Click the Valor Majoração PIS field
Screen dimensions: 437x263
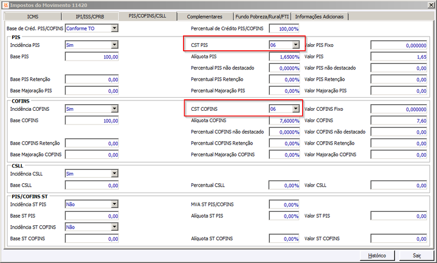pos(399,91)
